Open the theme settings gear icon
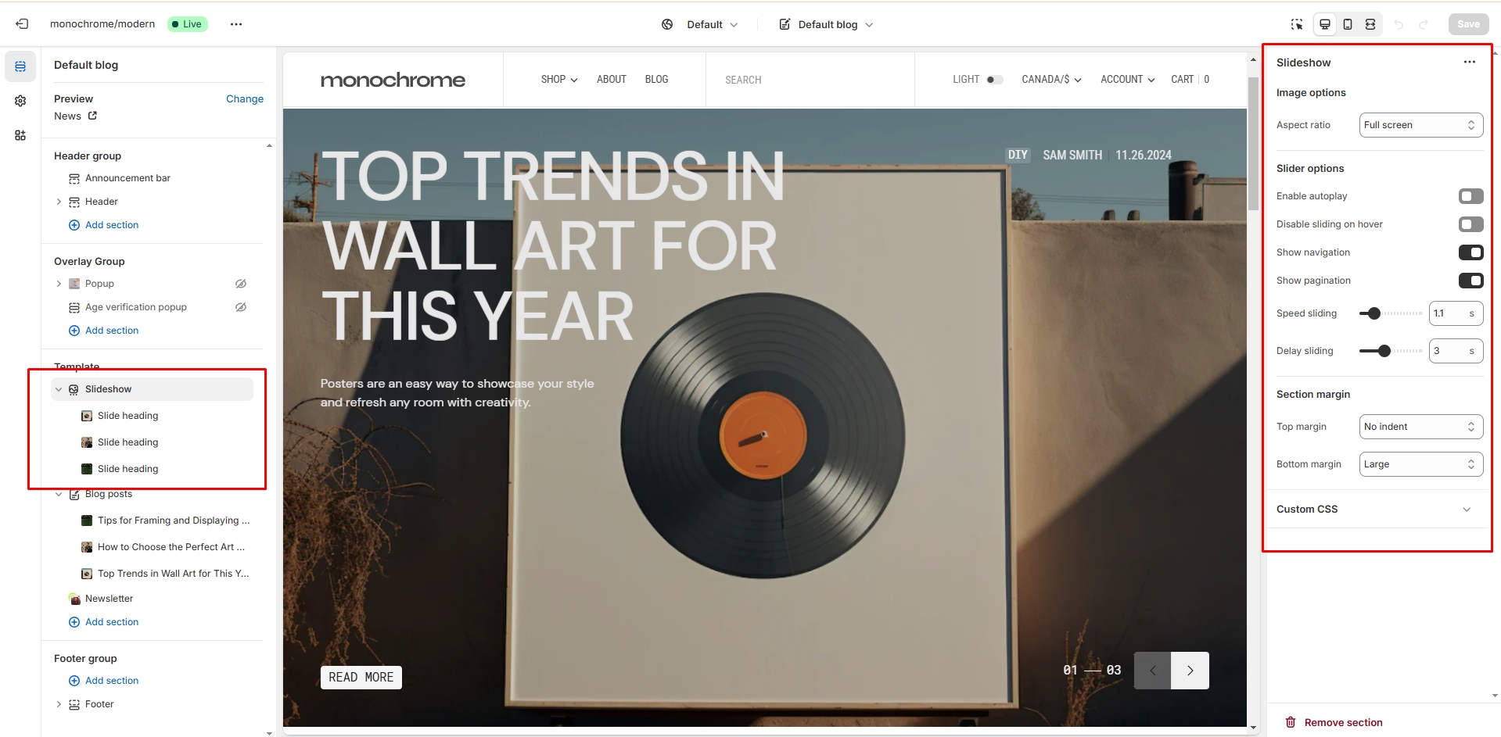The image size is (1501, 737). click(20, 101)
